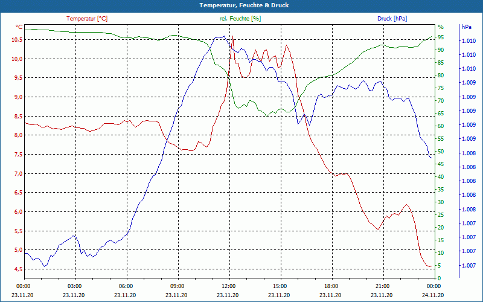This screenshot has height=302, width=483.
Task: Select the red Temperatur [°C] legend label
Action: (x=87, y=19)
